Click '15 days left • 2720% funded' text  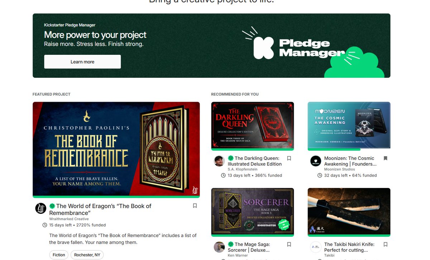pyautogui.click(x=77, y=225)
